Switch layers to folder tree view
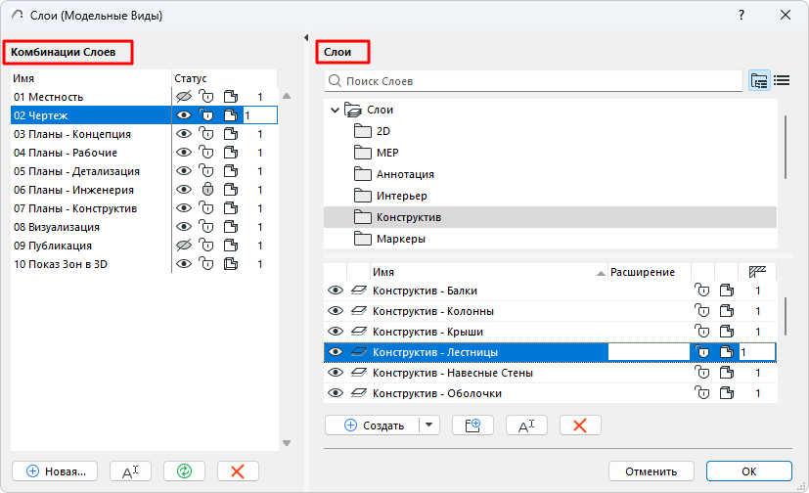809x493 pixels. pyautogui.click(x=759, y=81)
